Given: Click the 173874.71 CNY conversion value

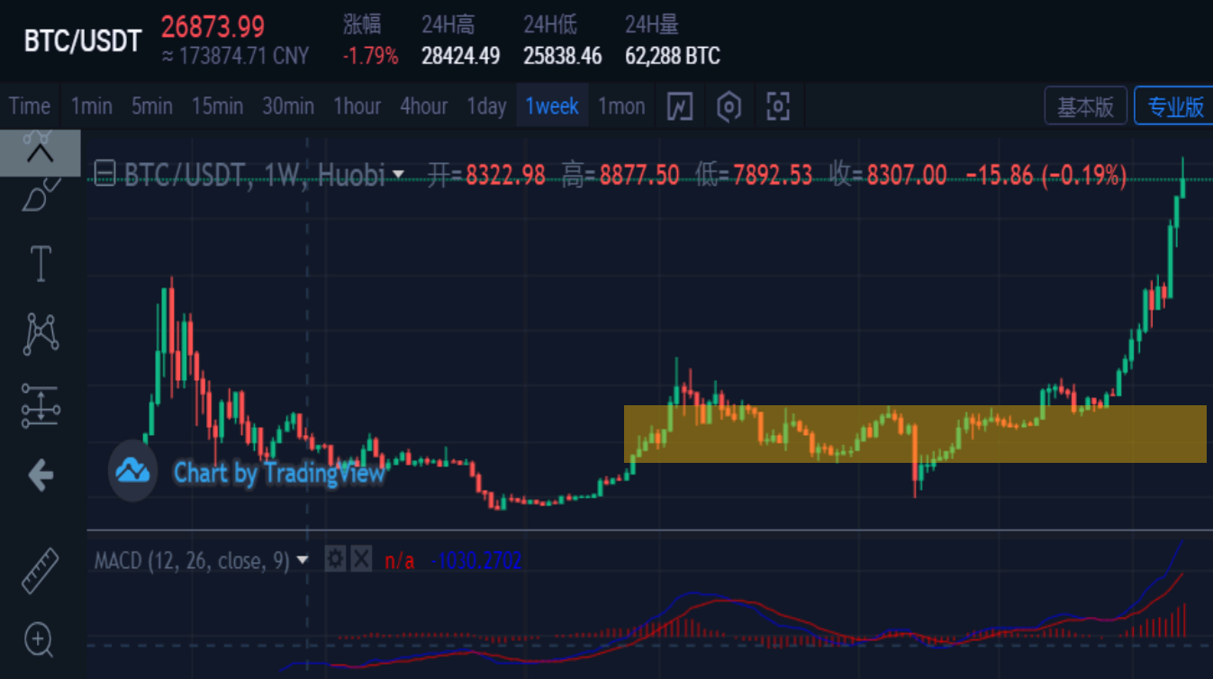Looking at the screenshot, I should pos(235,56).
